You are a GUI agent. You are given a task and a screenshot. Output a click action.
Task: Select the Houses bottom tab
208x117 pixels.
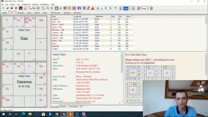[63, 106]
